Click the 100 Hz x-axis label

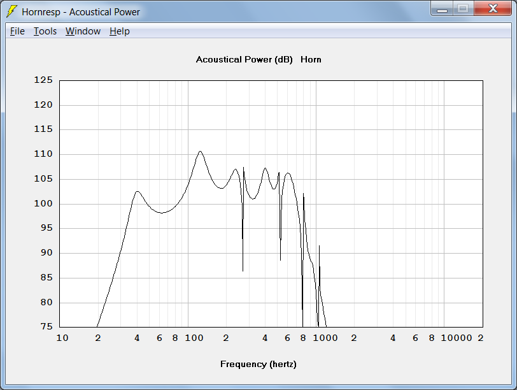pos(194,338)
